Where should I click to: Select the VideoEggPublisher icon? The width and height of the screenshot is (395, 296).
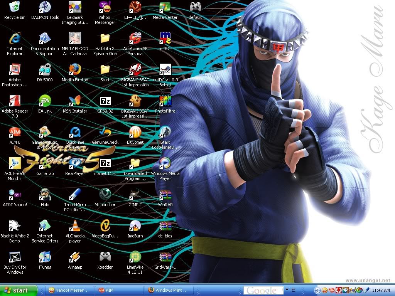pos(105,225)
